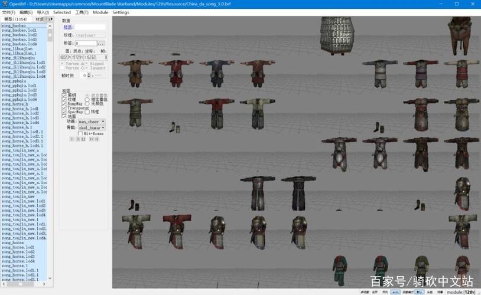Viewport: 481px width, 295px height.
Task: Click the blue robe model in first row
Action: tap(217, 73)
